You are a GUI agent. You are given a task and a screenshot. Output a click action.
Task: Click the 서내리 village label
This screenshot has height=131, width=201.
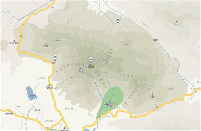point(49,121)
